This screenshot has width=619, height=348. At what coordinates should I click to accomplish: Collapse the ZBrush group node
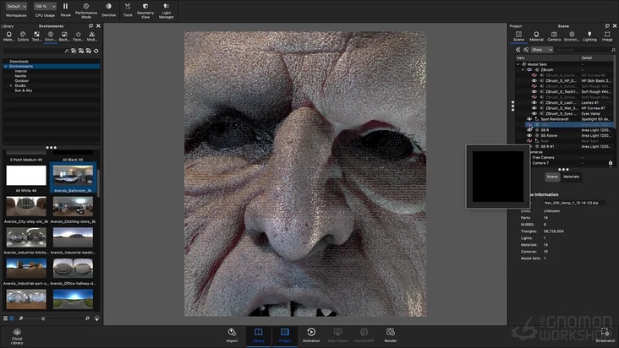pos(523,70)
